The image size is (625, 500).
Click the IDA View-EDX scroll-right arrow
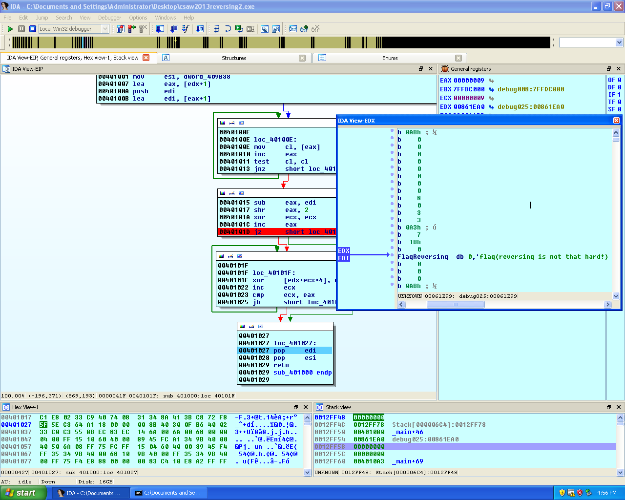[x=608, y=305]
